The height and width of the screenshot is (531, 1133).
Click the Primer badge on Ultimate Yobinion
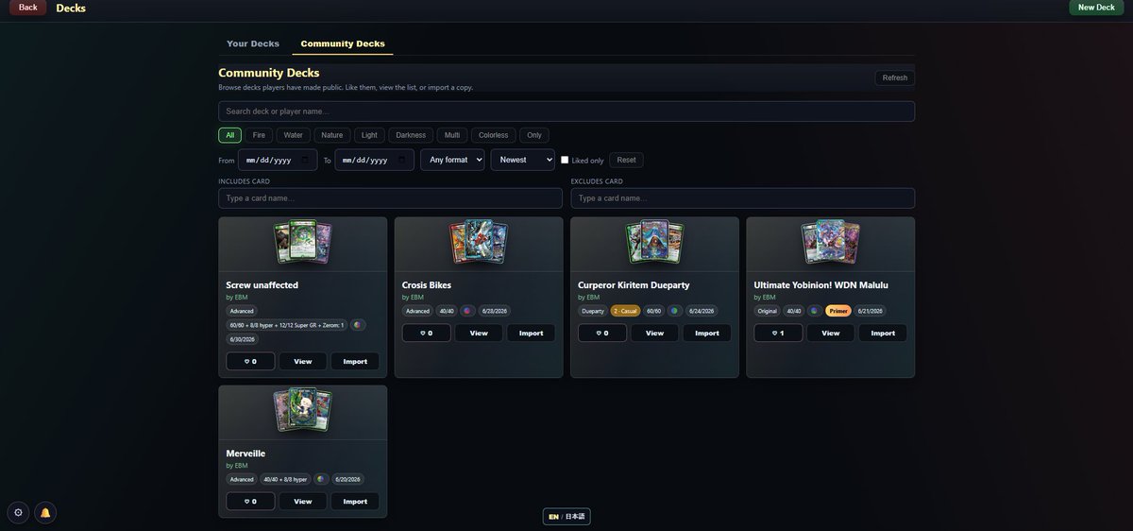pyautogui.click(x=838, y=311)
